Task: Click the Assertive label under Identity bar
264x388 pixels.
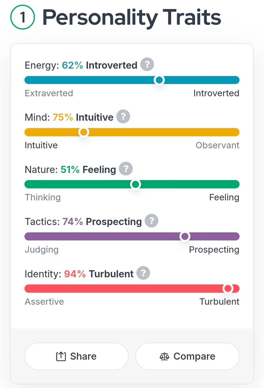Action: [x=44, y=302]
